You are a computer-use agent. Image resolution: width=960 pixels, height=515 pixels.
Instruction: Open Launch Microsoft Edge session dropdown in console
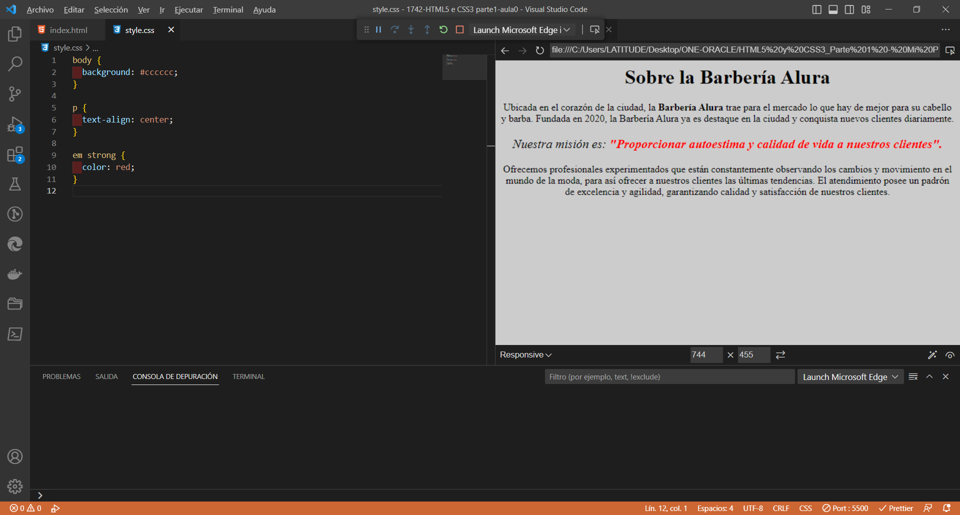pyautogui.click(x=850, y=376)
